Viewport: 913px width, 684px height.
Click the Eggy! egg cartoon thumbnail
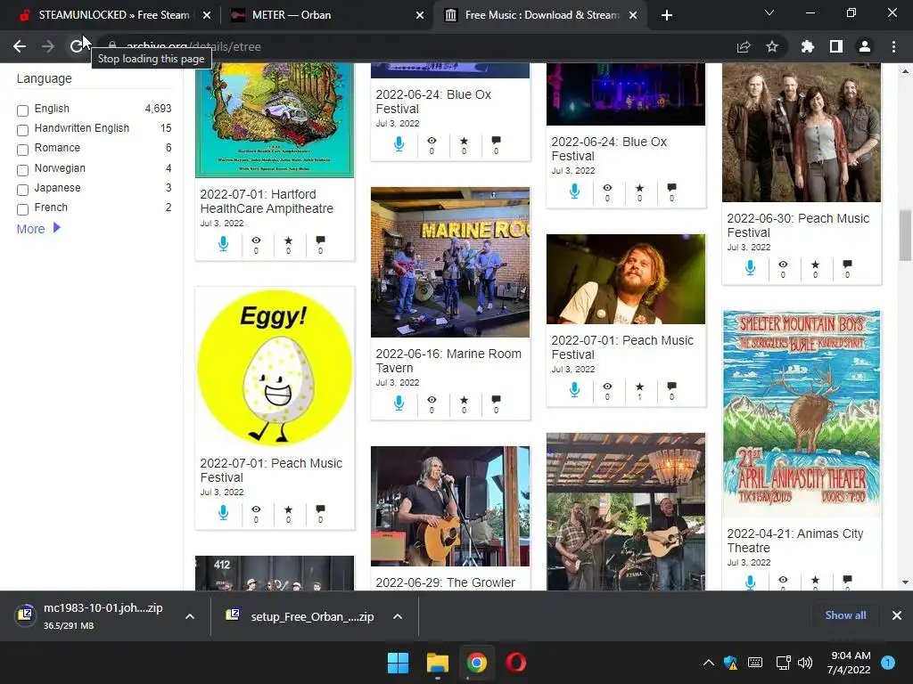[275, 368]
